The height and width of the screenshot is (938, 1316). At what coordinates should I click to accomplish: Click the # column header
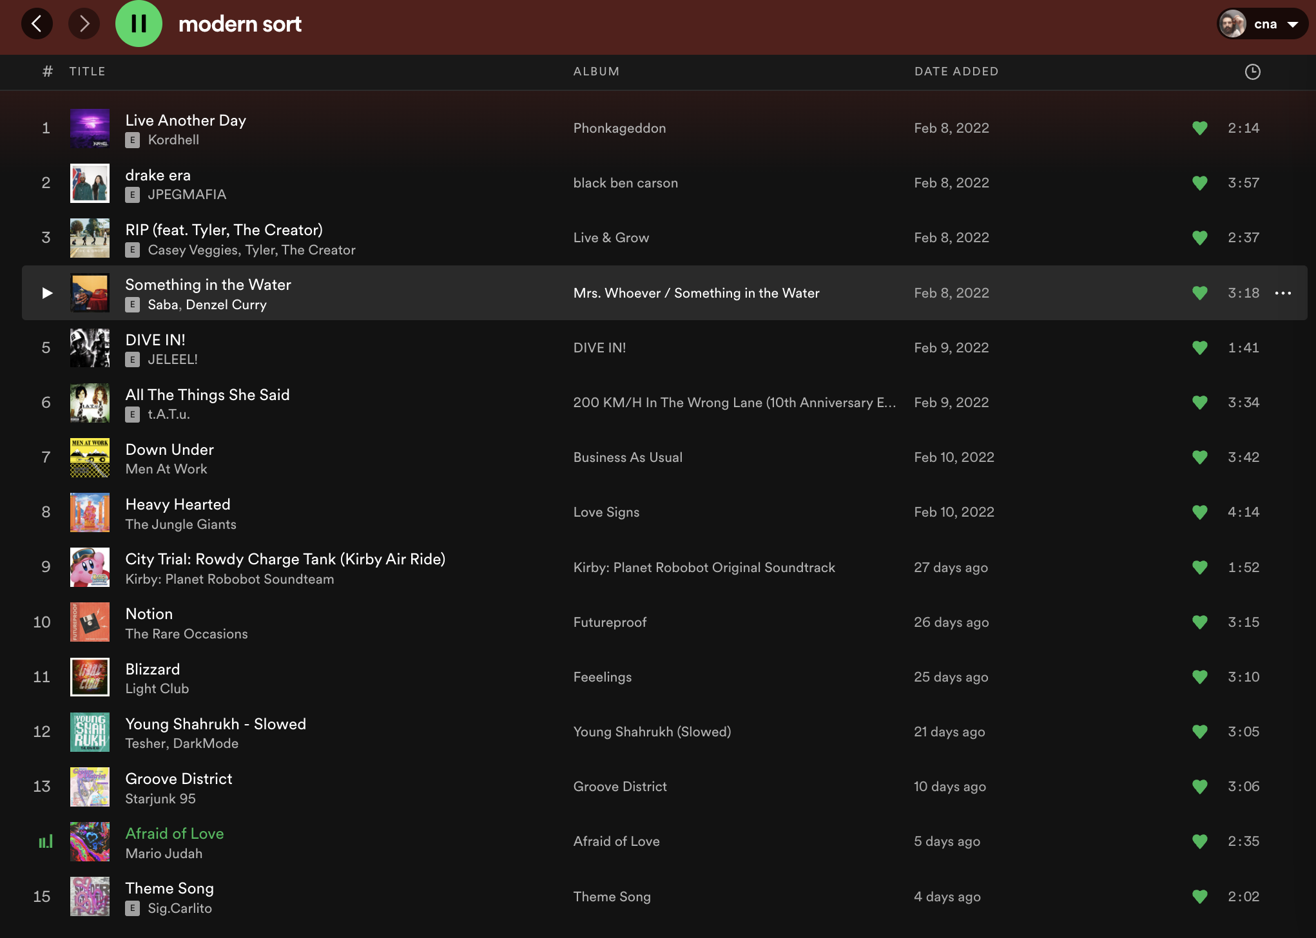click(x=46, y=72)
